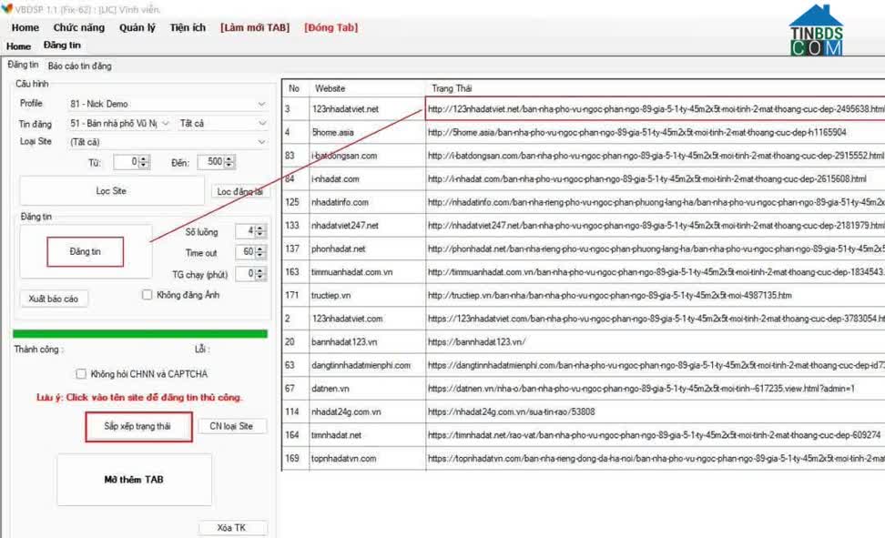Open the Tất cả dropdown beside Tin đăng

tap(222, 123)
